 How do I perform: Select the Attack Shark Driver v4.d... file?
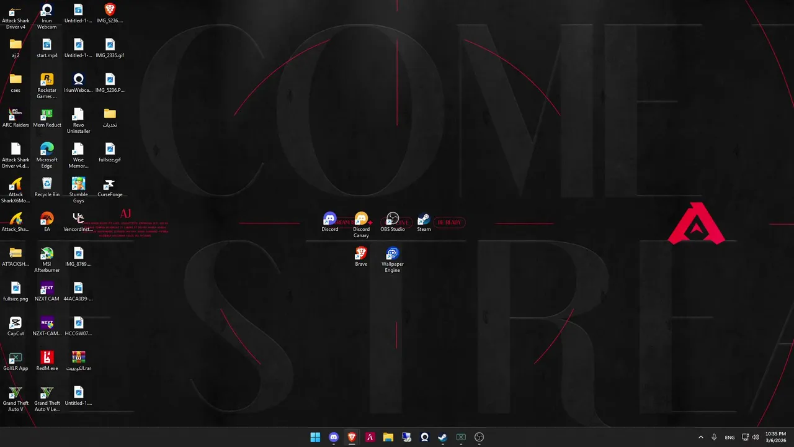coord(16,156)
